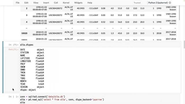Click USC00420072 in row 3
Screen dimensions: 185x104
55,15
